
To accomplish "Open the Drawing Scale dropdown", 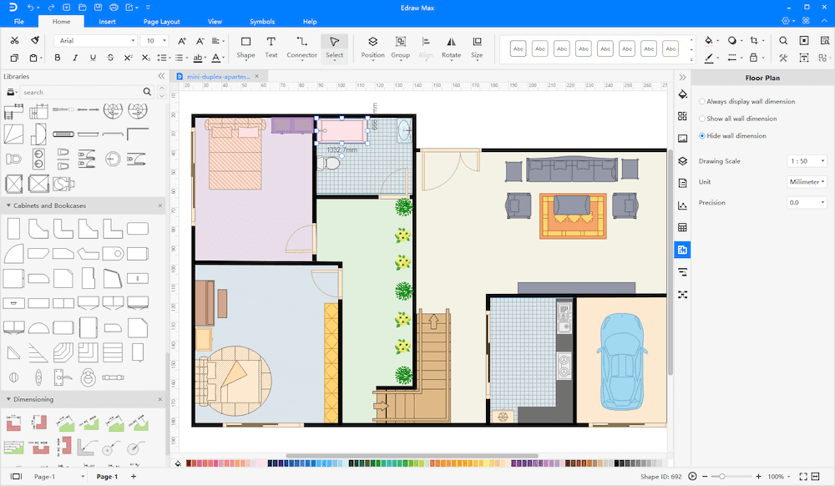I will click(807, 160).
